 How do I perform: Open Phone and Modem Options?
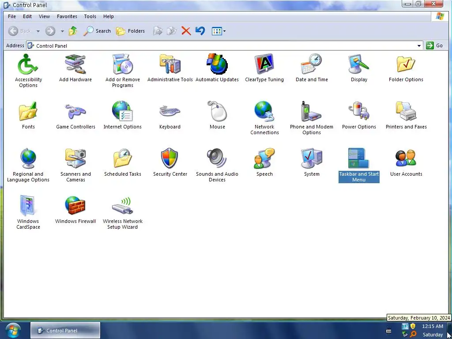click(x=312, y=118)
